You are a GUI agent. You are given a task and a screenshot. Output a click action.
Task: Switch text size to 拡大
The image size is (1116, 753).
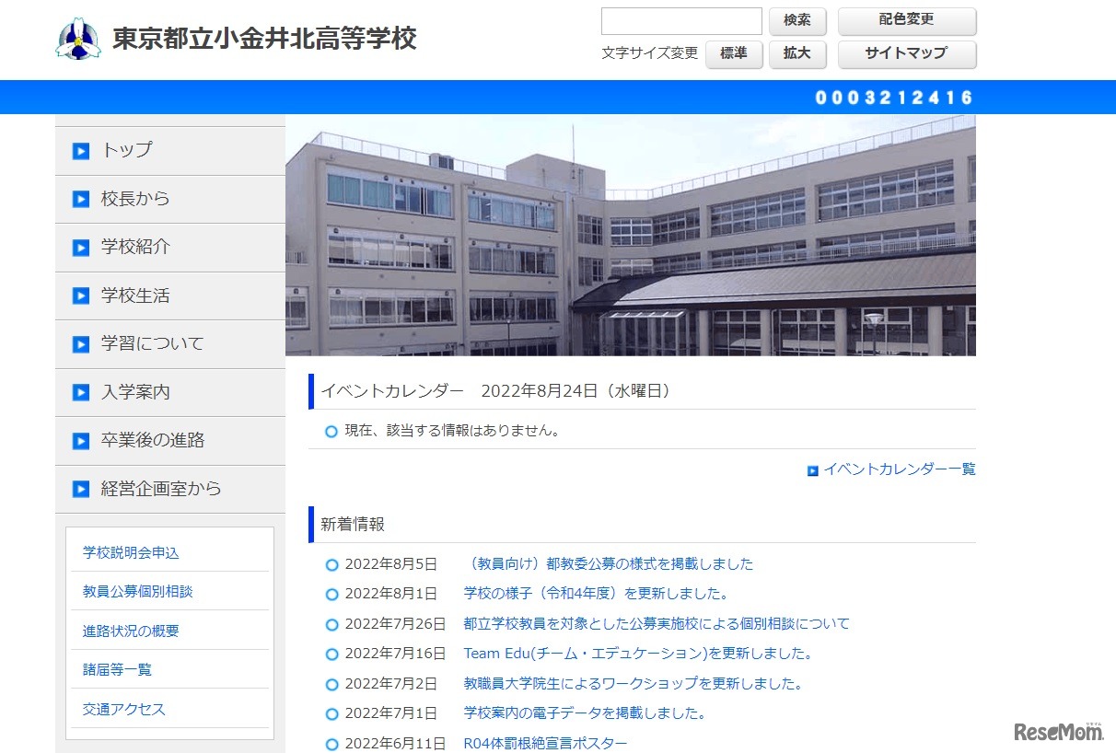point(796,54)
